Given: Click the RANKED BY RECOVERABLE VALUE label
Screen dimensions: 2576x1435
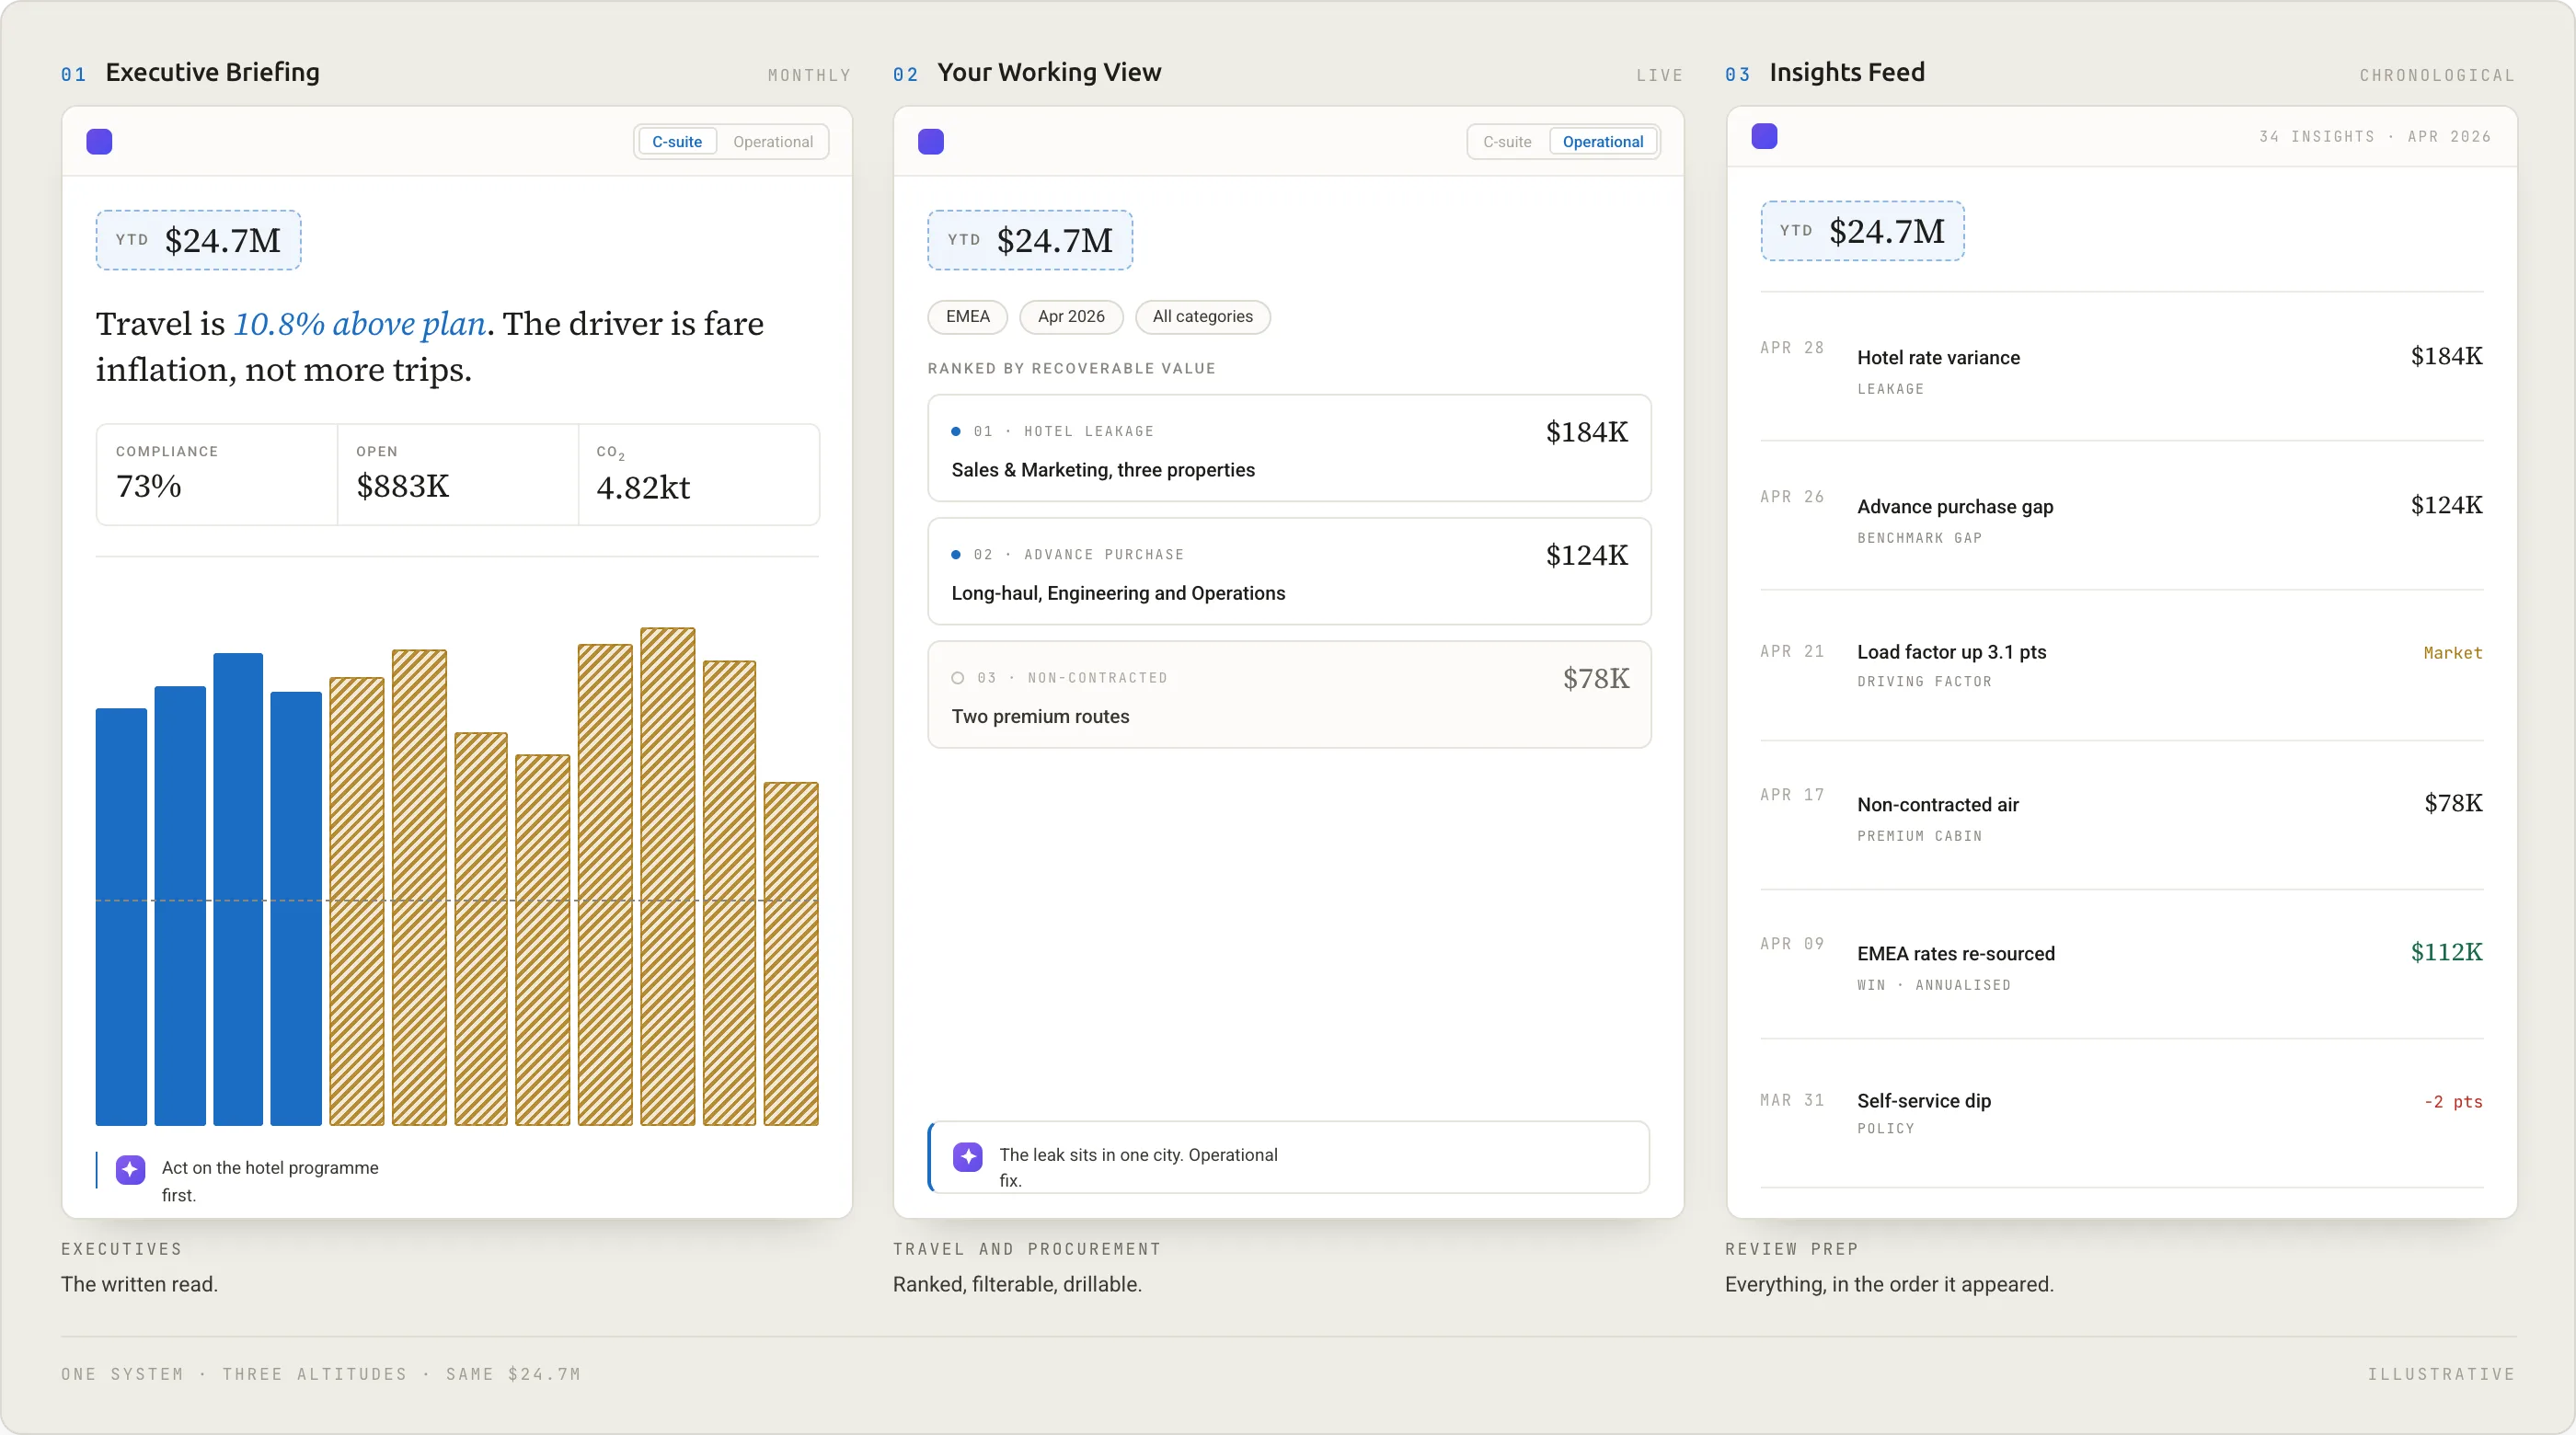Looking at the screenshot, I should [1071, 369].
